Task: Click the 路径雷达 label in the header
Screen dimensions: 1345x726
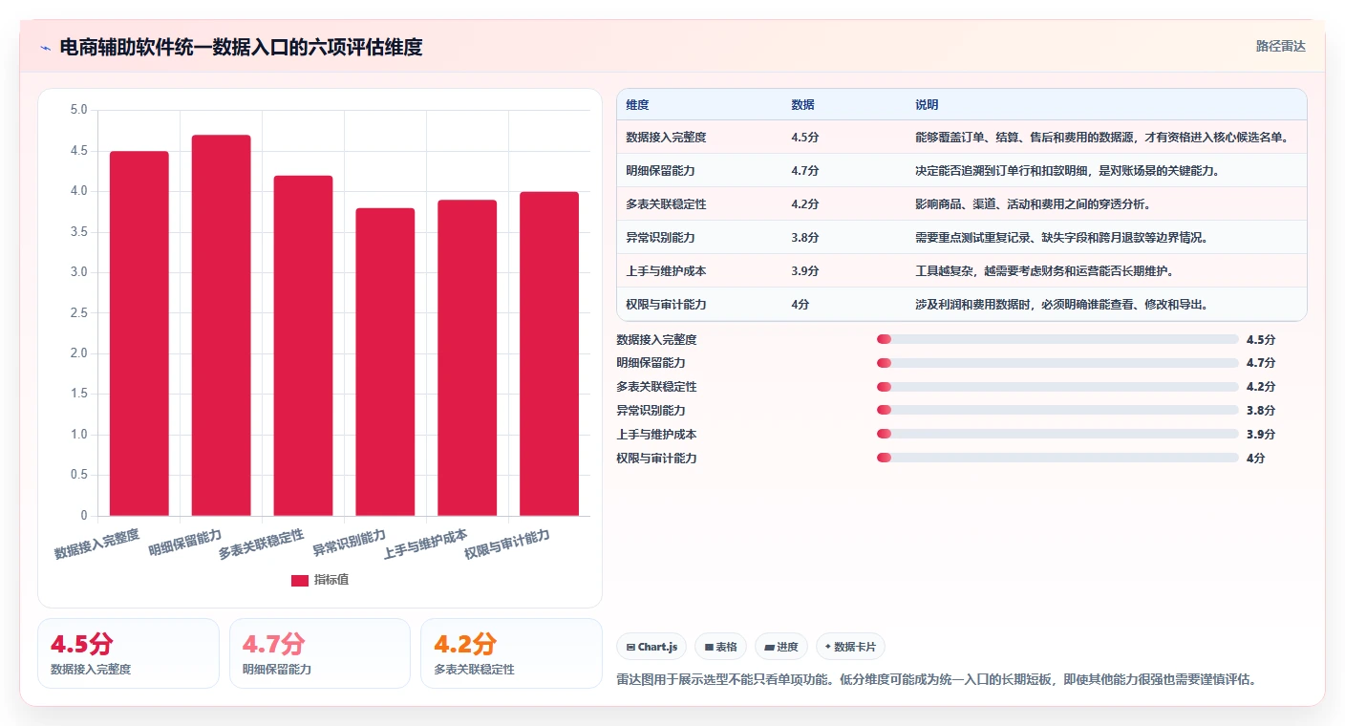Action: (1280, 46)
